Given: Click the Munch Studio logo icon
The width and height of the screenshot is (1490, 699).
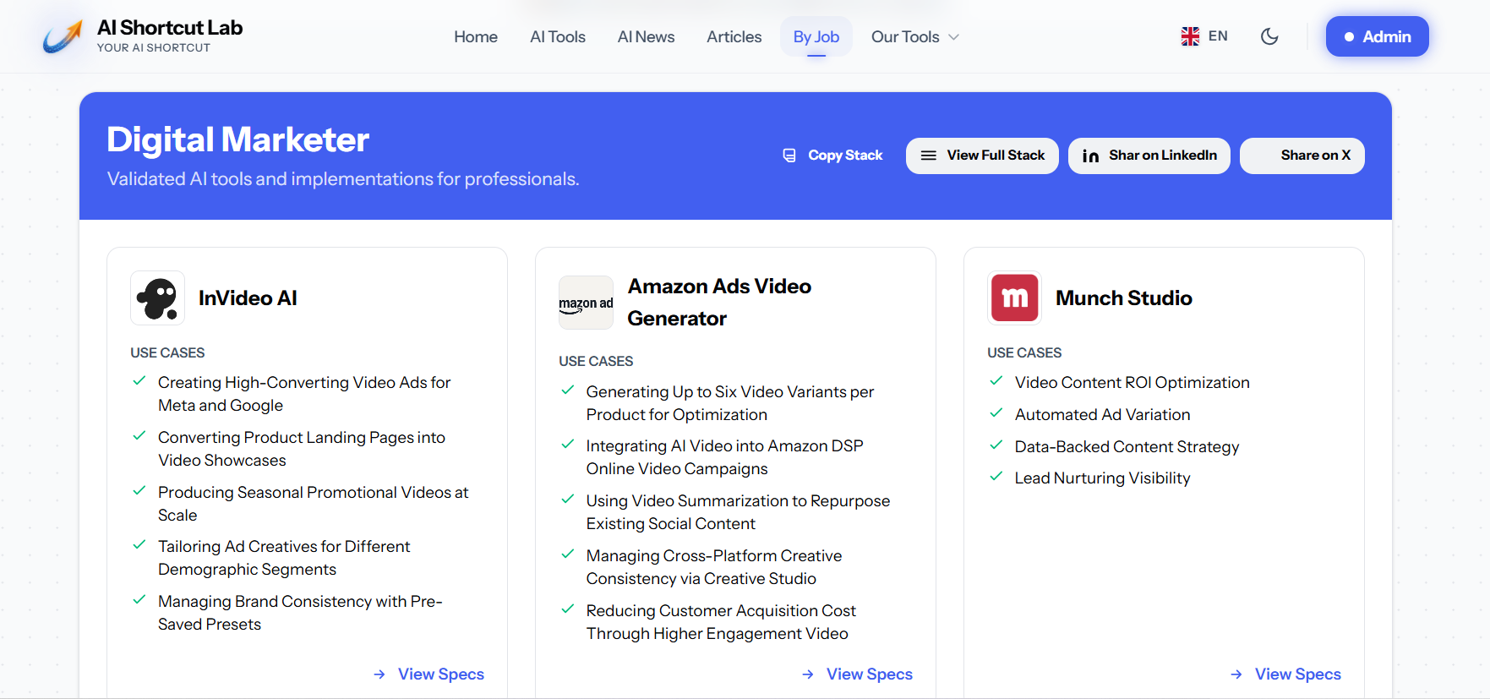Looking at the screenshot, I should tap(1014, 298).
